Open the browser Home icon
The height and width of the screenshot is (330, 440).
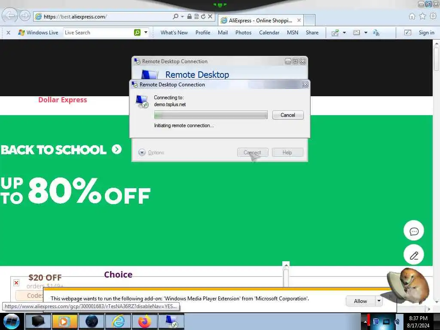(412, 16)
